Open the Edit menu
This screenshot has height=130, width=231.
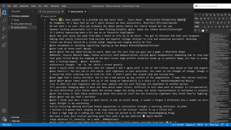tap(15, 6)
